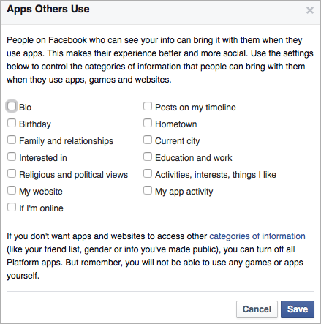Screen dimensions: 321x324
Task: Check the Bio checkbox
Action: click(x=12, y=106)
